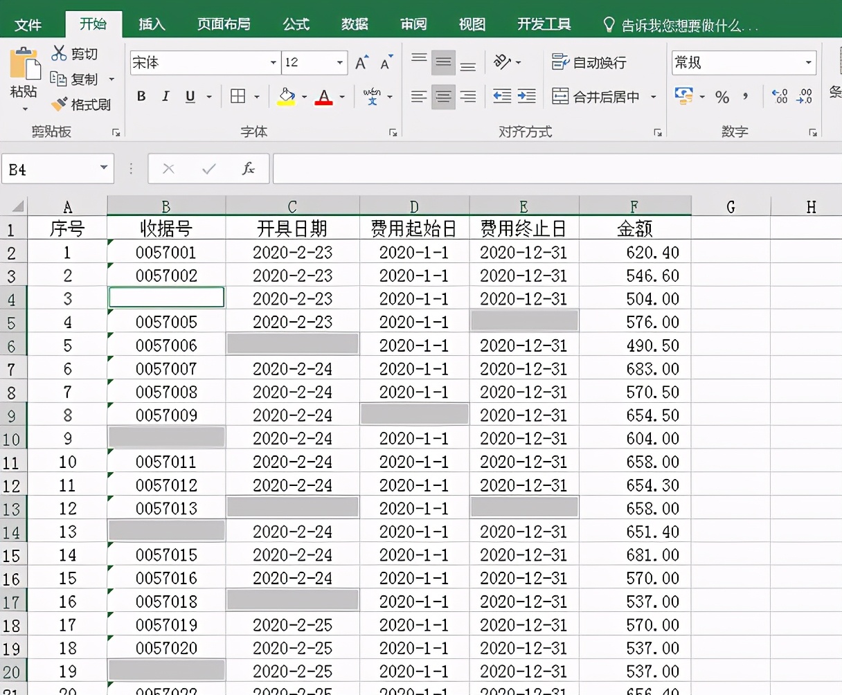
Task: Select column F header
Action: 635,206
